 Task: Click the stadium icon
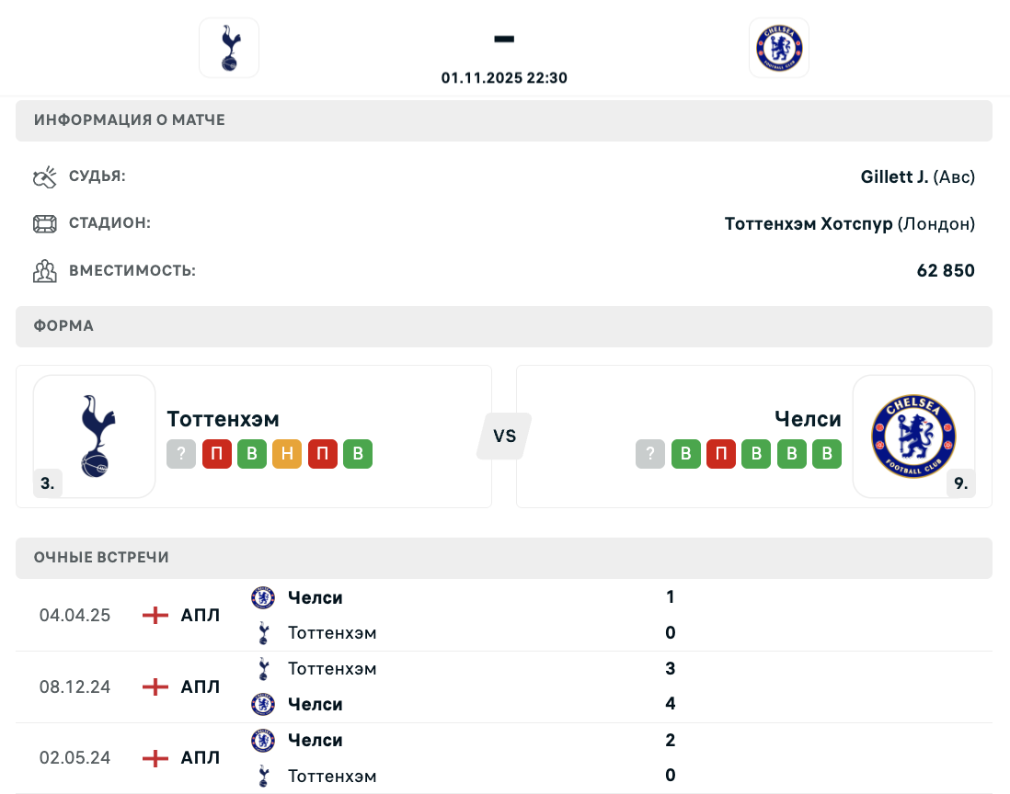(44, 223)
